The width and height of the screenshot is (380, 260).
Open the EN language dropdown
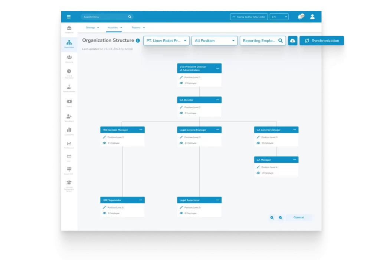(x=279, y=17)
